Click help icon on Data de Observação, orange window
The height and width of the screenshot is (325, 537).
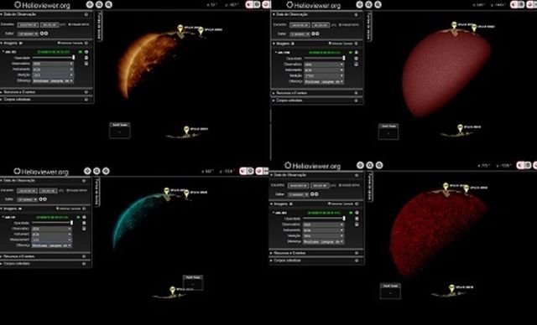point(86,15)
